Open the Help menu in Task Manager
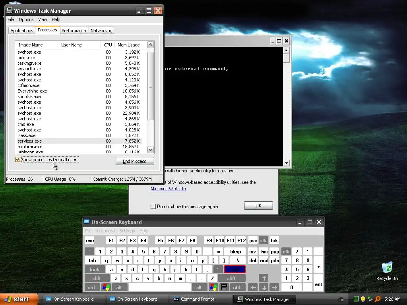407x305 pixels. click(x=56, y=19)
